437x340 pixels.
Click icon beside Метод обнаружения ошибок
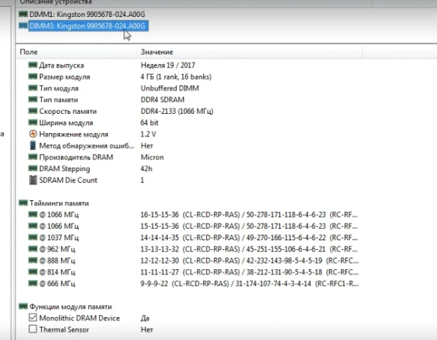(33, 145)
